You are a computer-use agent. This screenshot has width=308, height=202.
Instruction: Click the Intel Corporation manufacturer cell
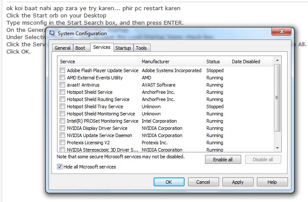coord(159,121)
